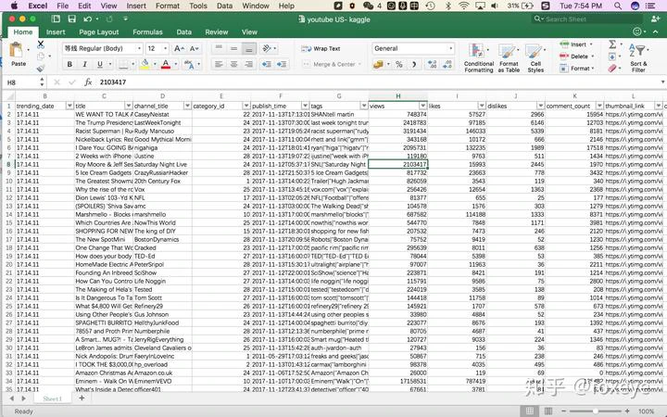Select top vertical alignment
The height and width of the screenshot is (417, 667).
219,48
